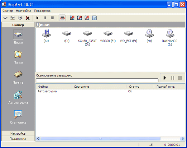Toggle the pressed list-view toolbar button
The image size is (187, 148).
point(62,18)
